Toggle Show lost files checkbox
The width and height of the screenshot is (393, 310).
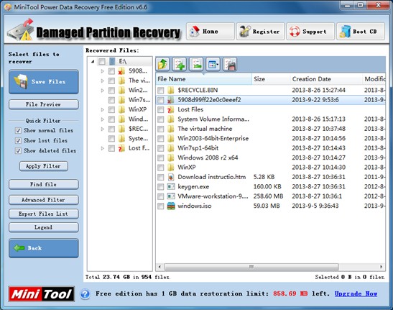coord(18,140)
